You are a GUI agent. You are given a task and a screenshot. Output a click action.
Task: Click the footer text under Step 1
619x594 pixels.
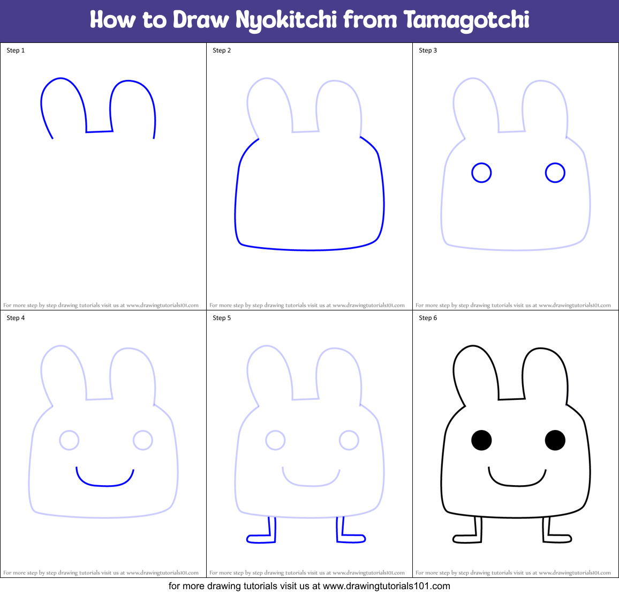[x=103, y=305]
